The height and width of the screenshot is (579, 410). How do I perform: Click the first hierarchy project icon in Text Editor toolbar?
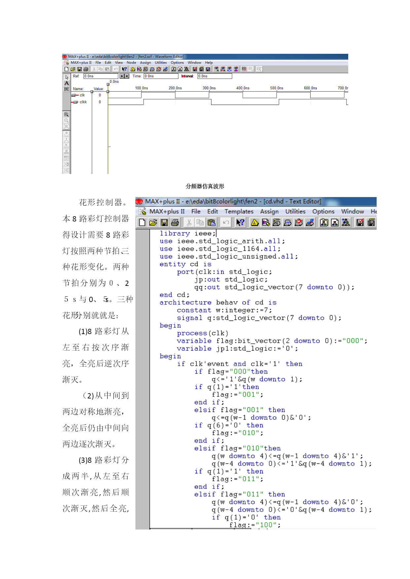tap(323, 222)
